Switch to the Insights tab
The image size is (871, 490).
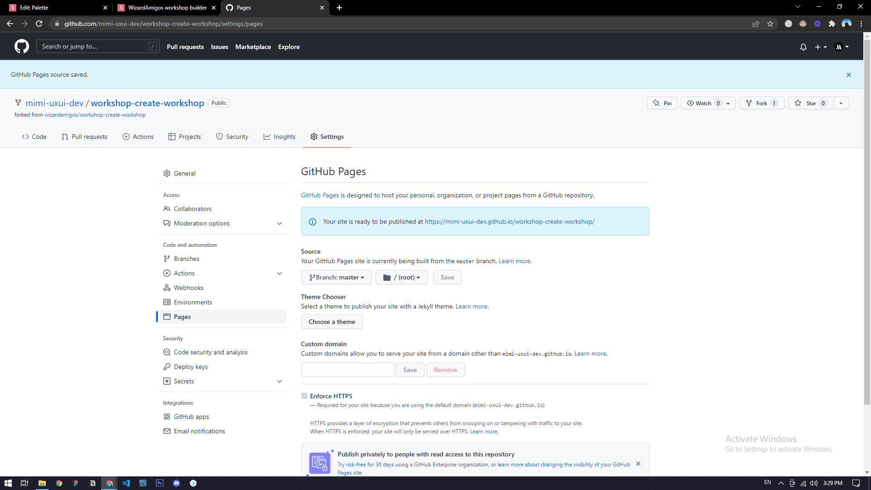pos(279,137)
